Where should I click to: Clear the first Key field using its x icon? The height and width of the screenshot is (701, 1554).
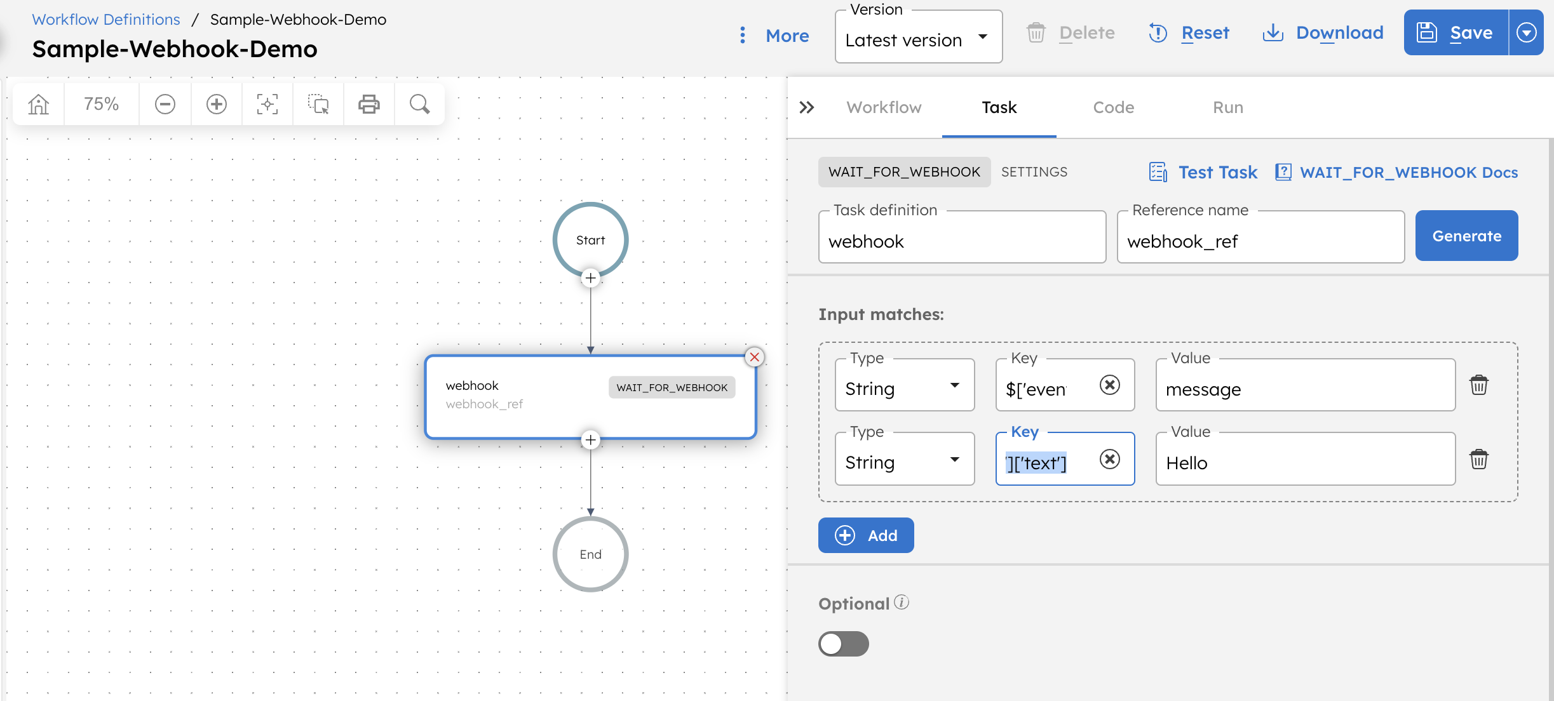click(1110, 385)
